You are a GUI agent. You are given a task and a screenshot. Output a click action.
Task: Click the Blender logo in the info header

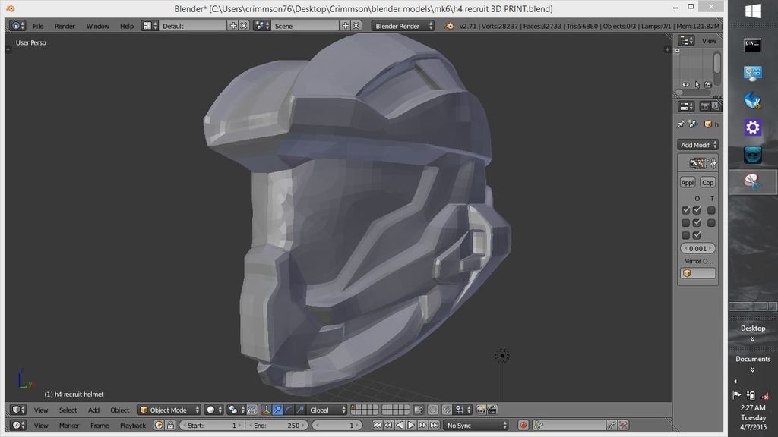click(449, 26)
